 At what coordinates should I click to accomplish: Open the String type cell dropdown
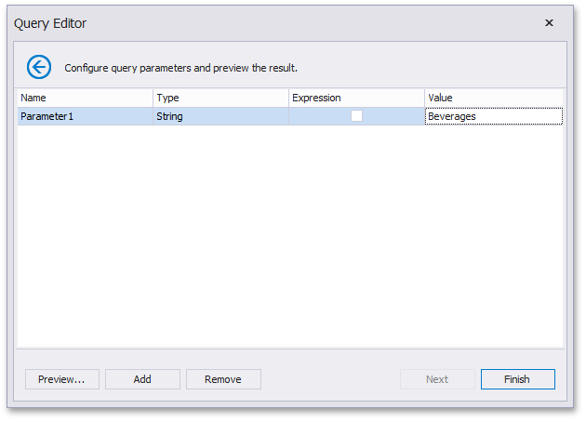[220, 116]
